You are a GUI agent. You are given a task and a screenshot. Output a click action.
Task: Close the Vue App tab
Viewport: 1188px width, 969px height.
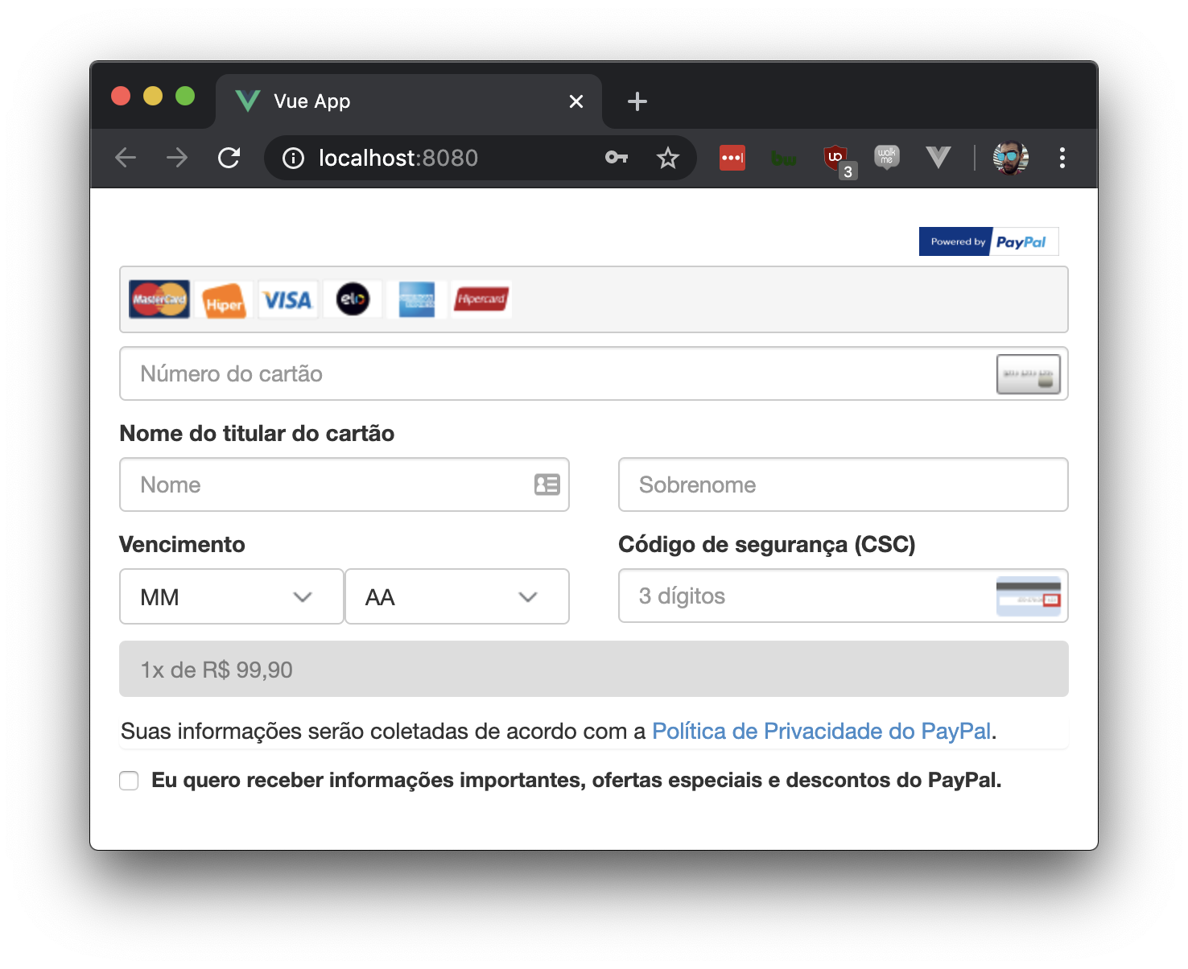576,101
